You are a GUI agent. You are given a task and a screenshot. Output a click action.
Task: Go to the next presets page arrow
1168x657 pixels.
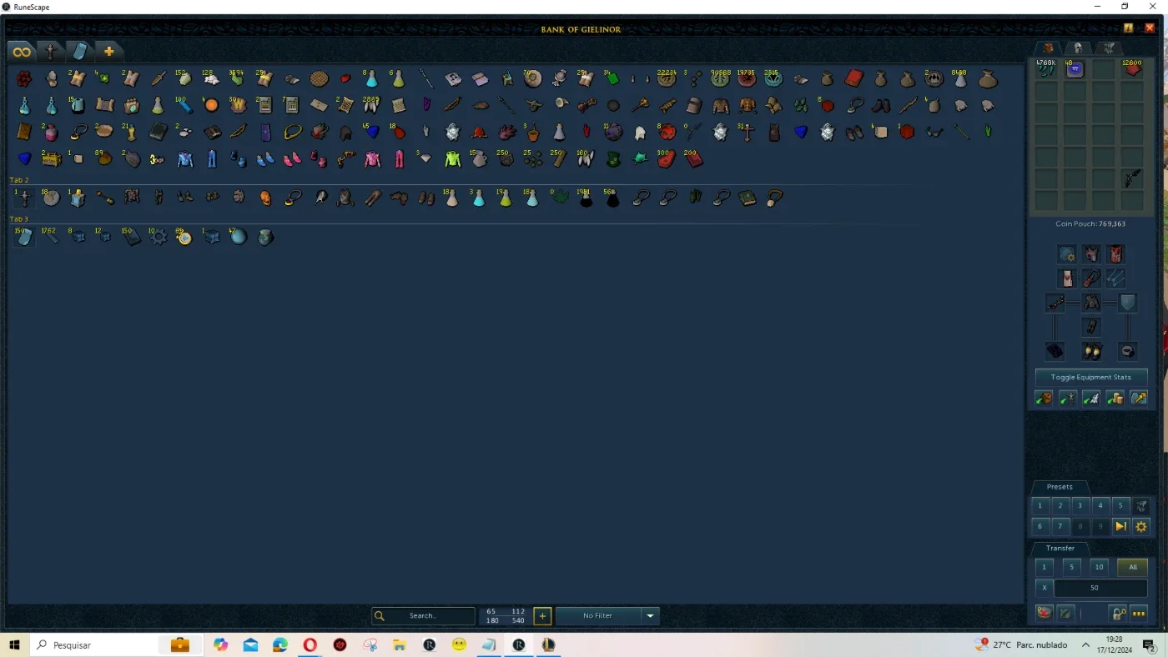click(1121, 526)
